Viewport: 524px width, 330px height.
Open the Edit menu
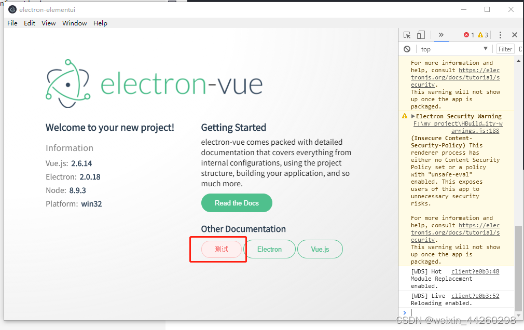coord(30,23)
